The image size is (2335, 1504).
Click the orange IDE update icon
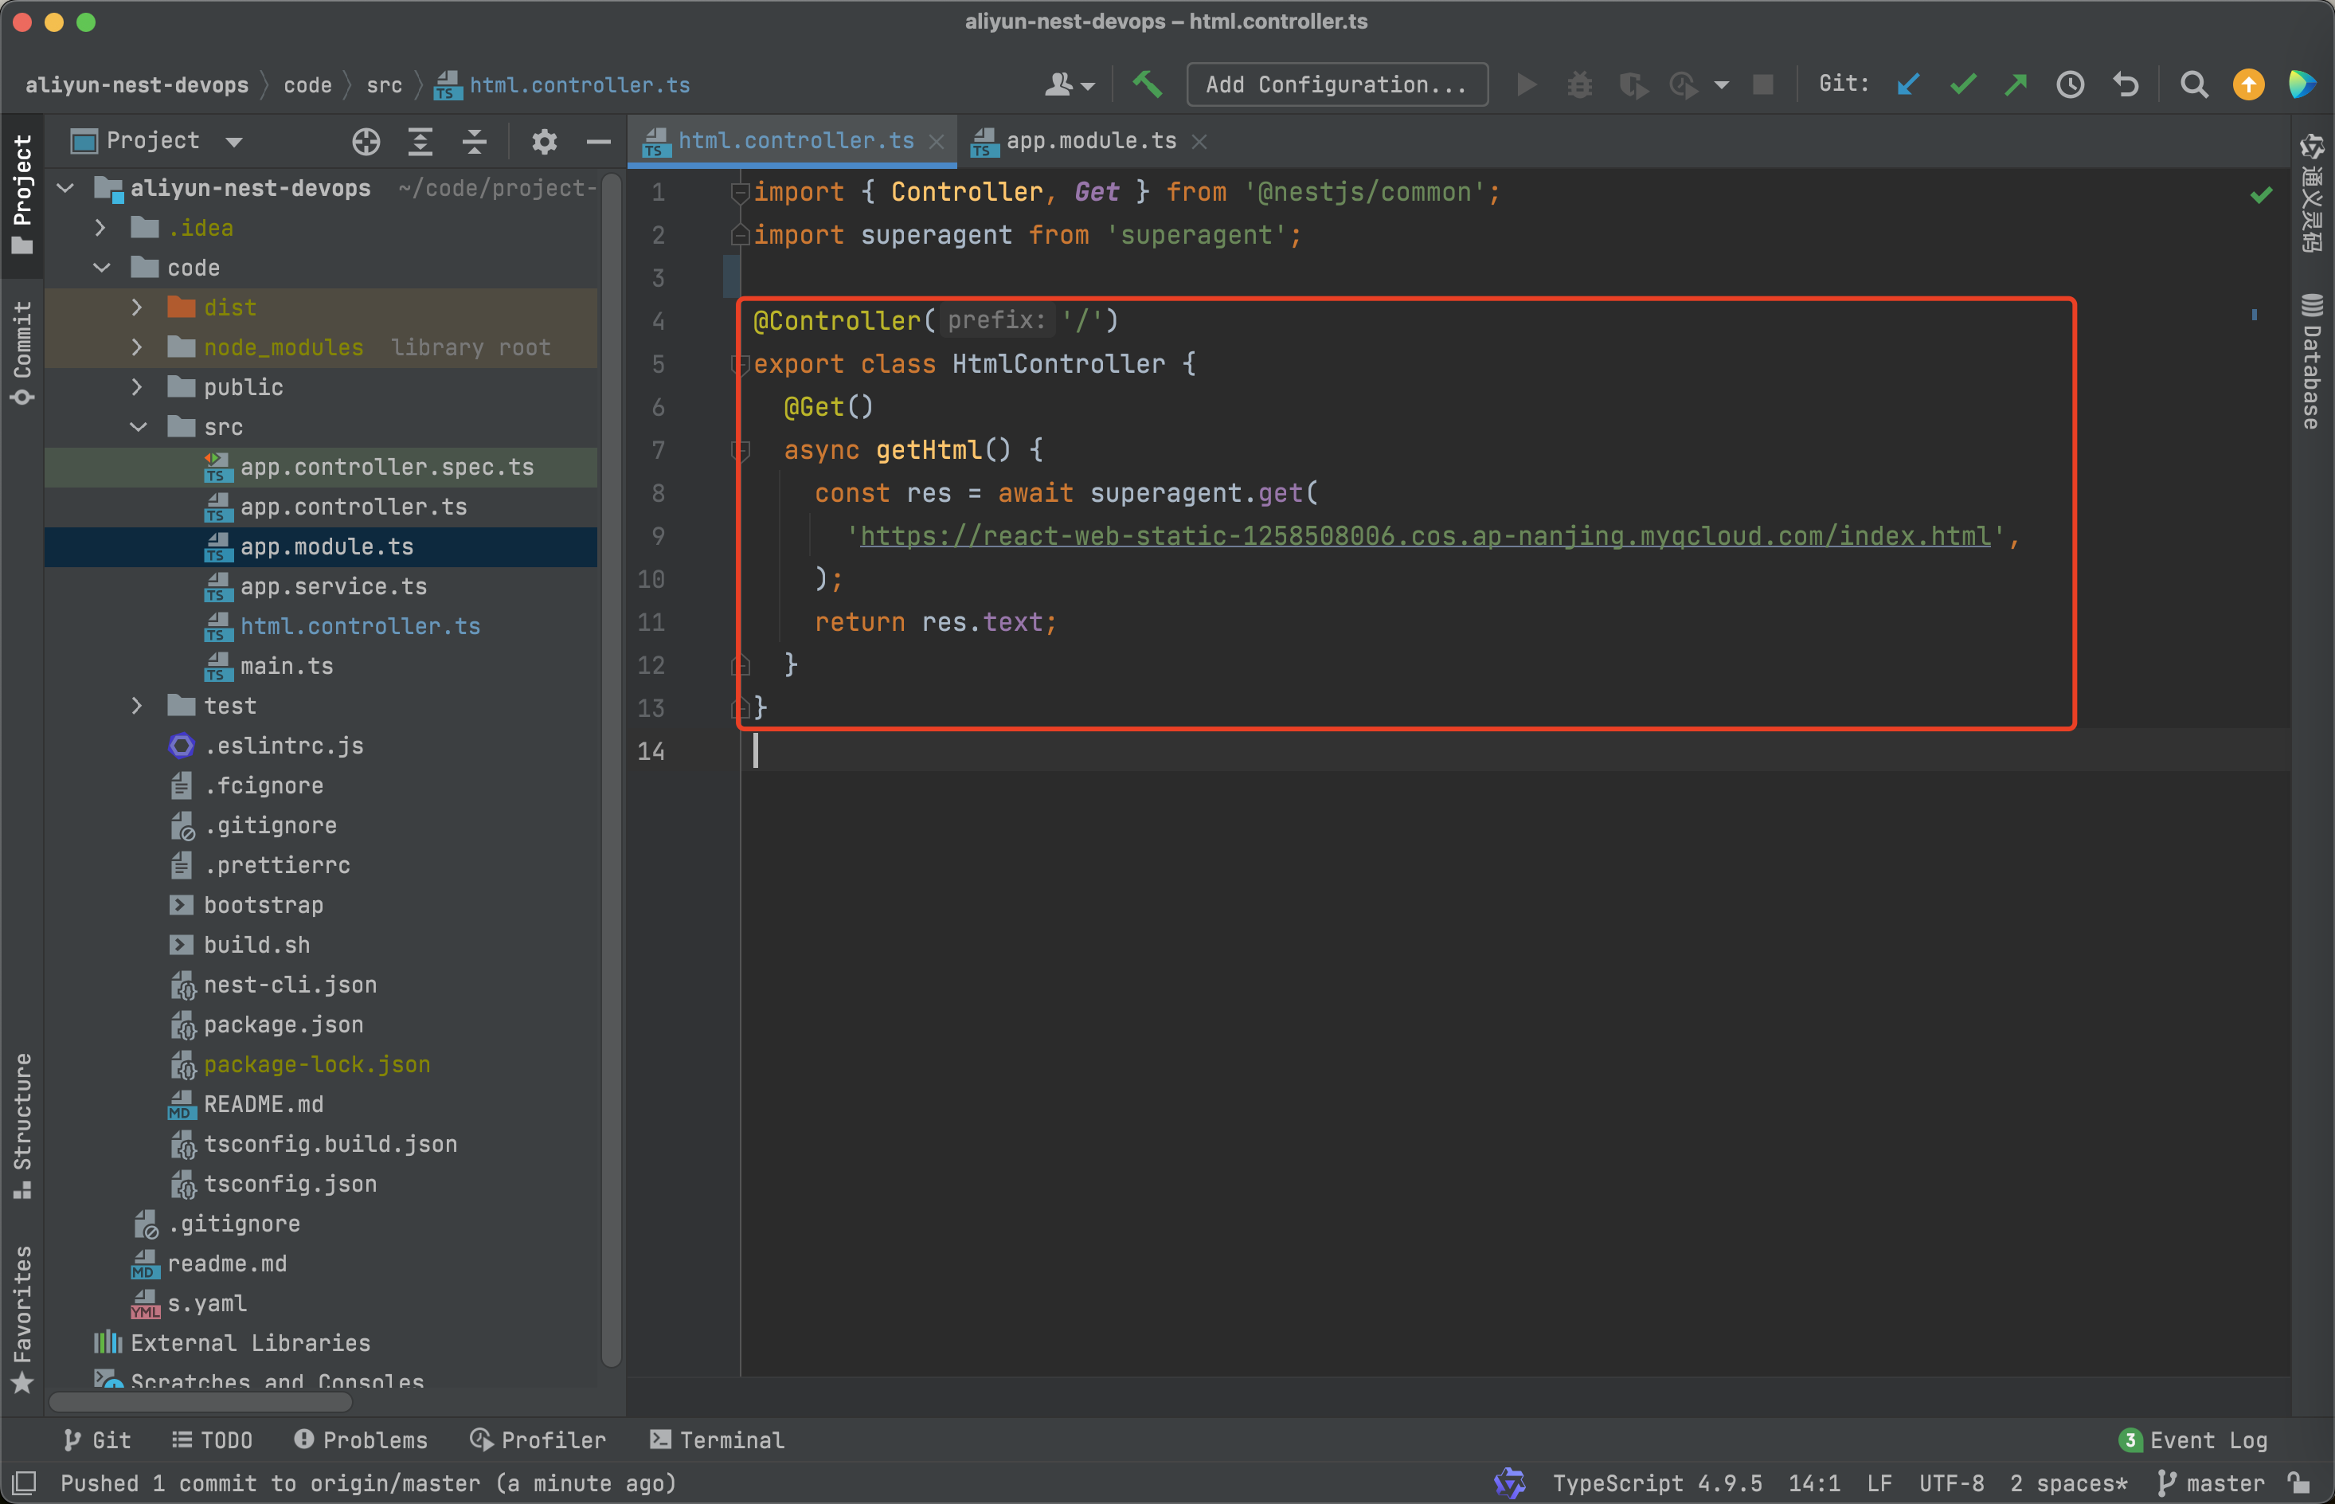click(2248, 85)
